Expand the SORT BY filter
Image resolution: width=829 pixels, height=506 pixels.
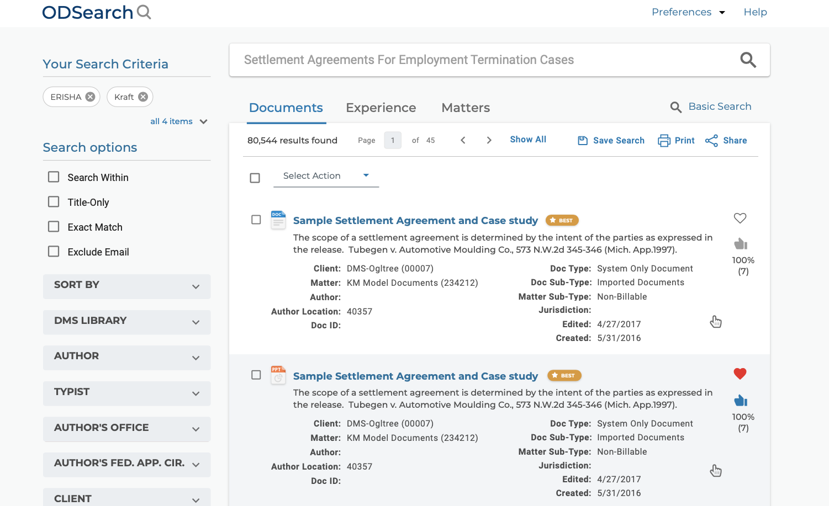point(126,286)
